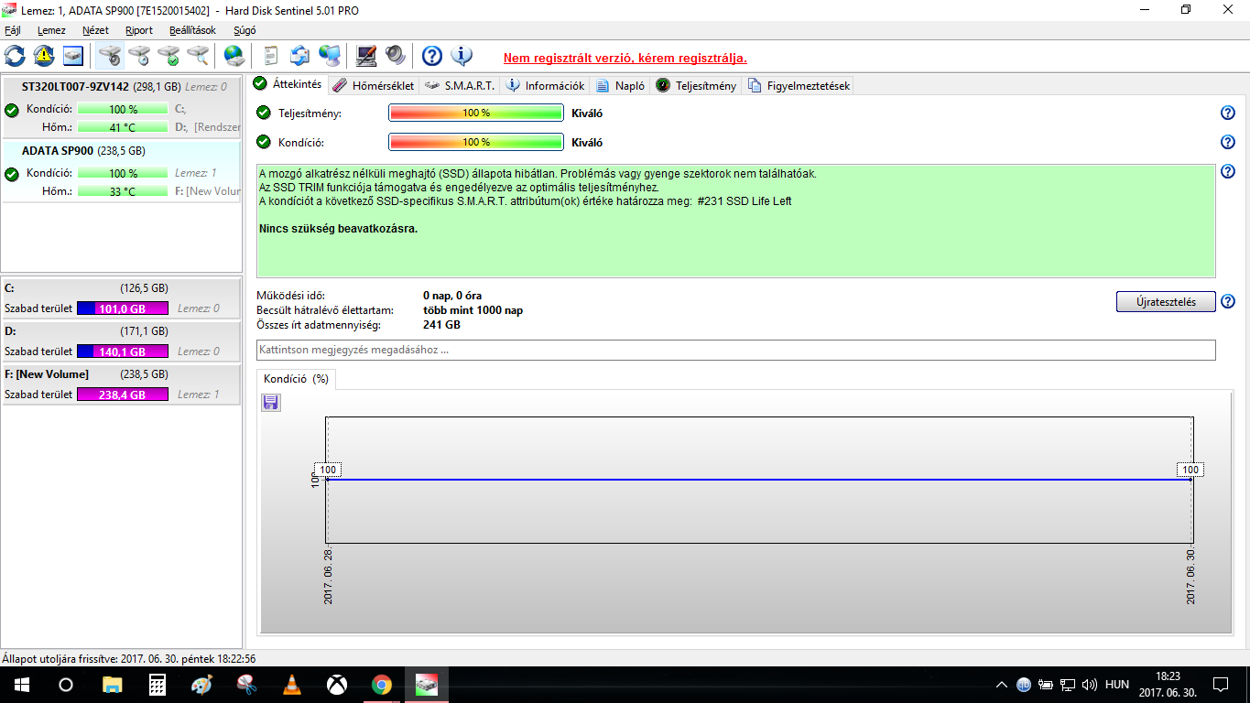This screenshot has height=703, width=1250.
Task: Open the Lemez menu
Action: 51,30
